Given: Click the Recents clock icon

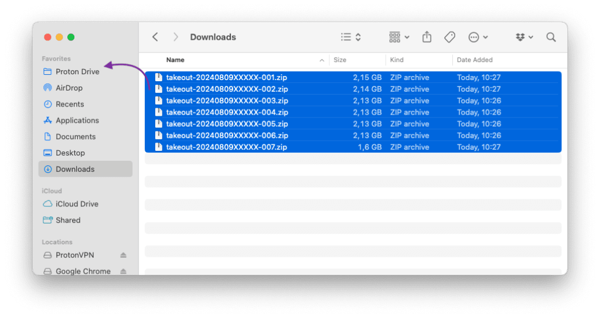Looking at the screenshot, I should [47, 104].
